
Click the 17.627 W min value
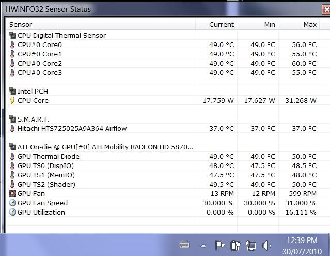259,100
